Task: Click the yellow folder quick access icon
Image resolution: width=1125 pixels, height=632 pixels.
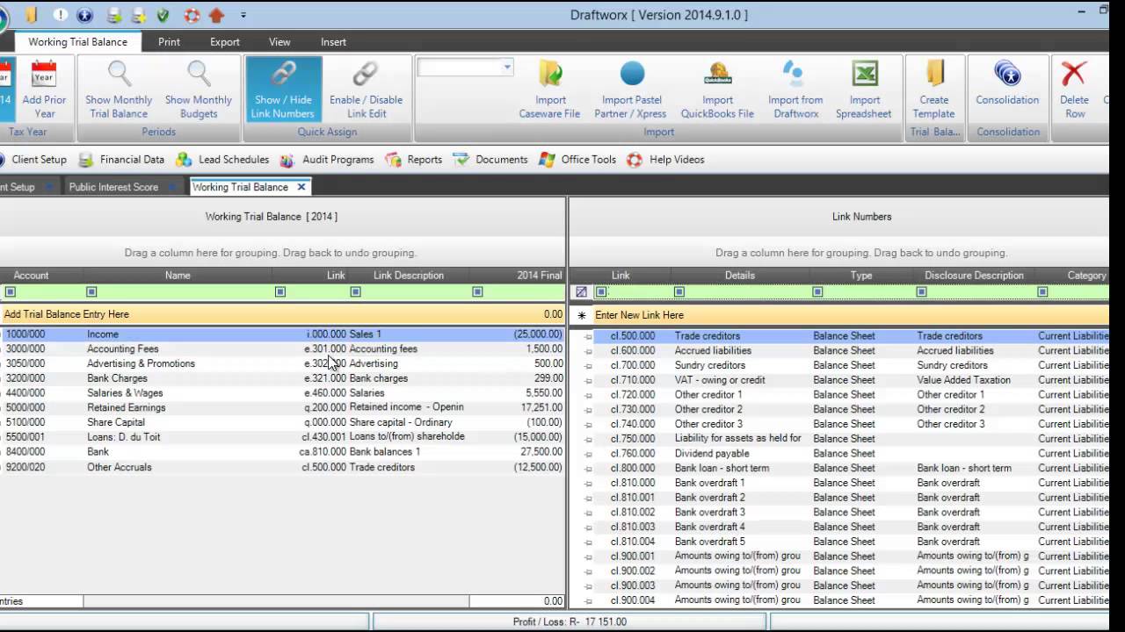Action: [x=32, y=15]
